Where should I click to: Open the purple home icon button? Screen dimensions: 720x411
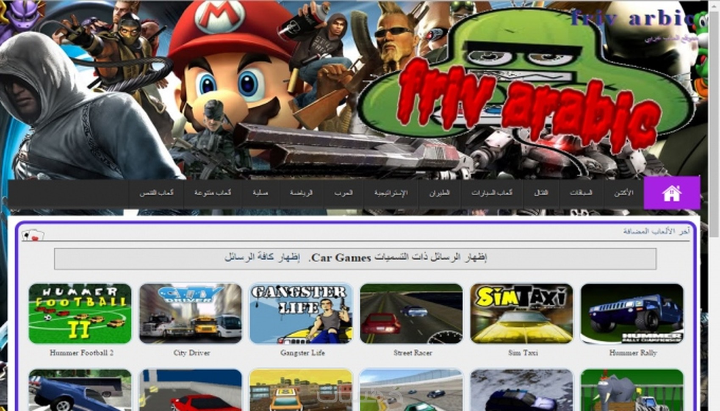click(672, 193)
